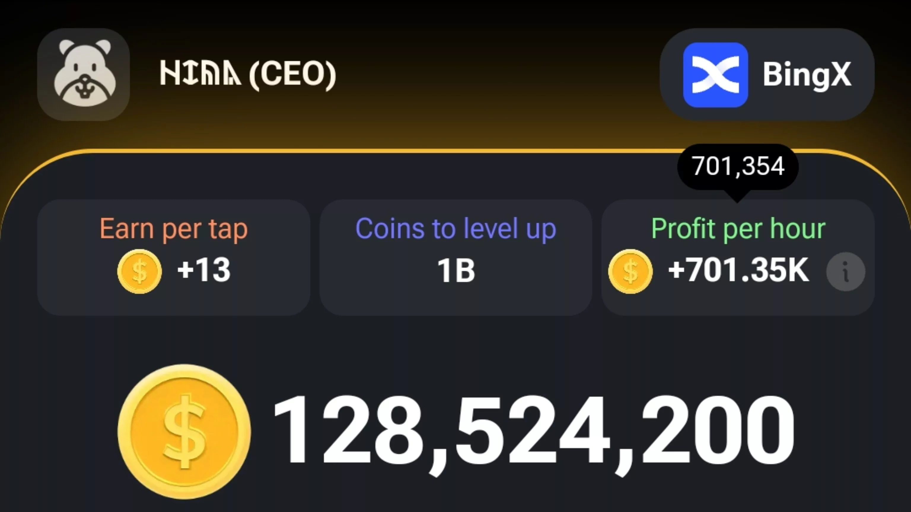Click the +701.35K profit value
Screen dimensions: 911x512
click(738, 270)
